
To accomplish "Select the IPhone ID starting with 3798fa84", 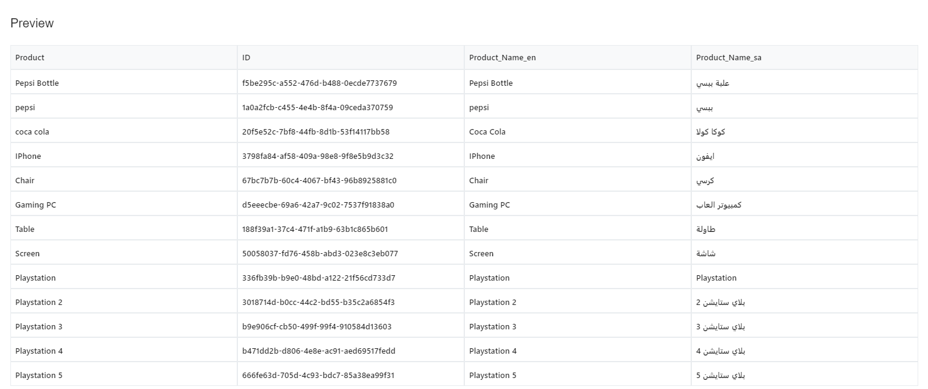I will [x=317, y=156].
